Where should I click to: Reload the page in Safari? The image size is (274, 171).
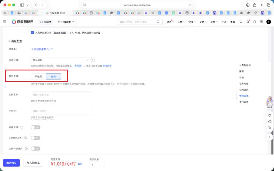click(x=190, y=5)
